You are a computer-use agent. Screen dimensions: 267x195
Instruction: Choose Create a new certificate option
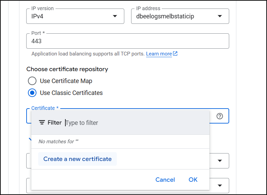point(77,159)
